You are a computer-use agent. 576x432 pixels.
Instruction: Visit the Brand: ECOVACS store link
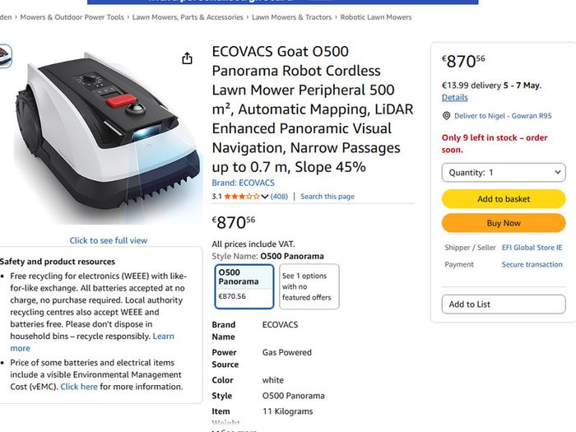pos(244,183)
